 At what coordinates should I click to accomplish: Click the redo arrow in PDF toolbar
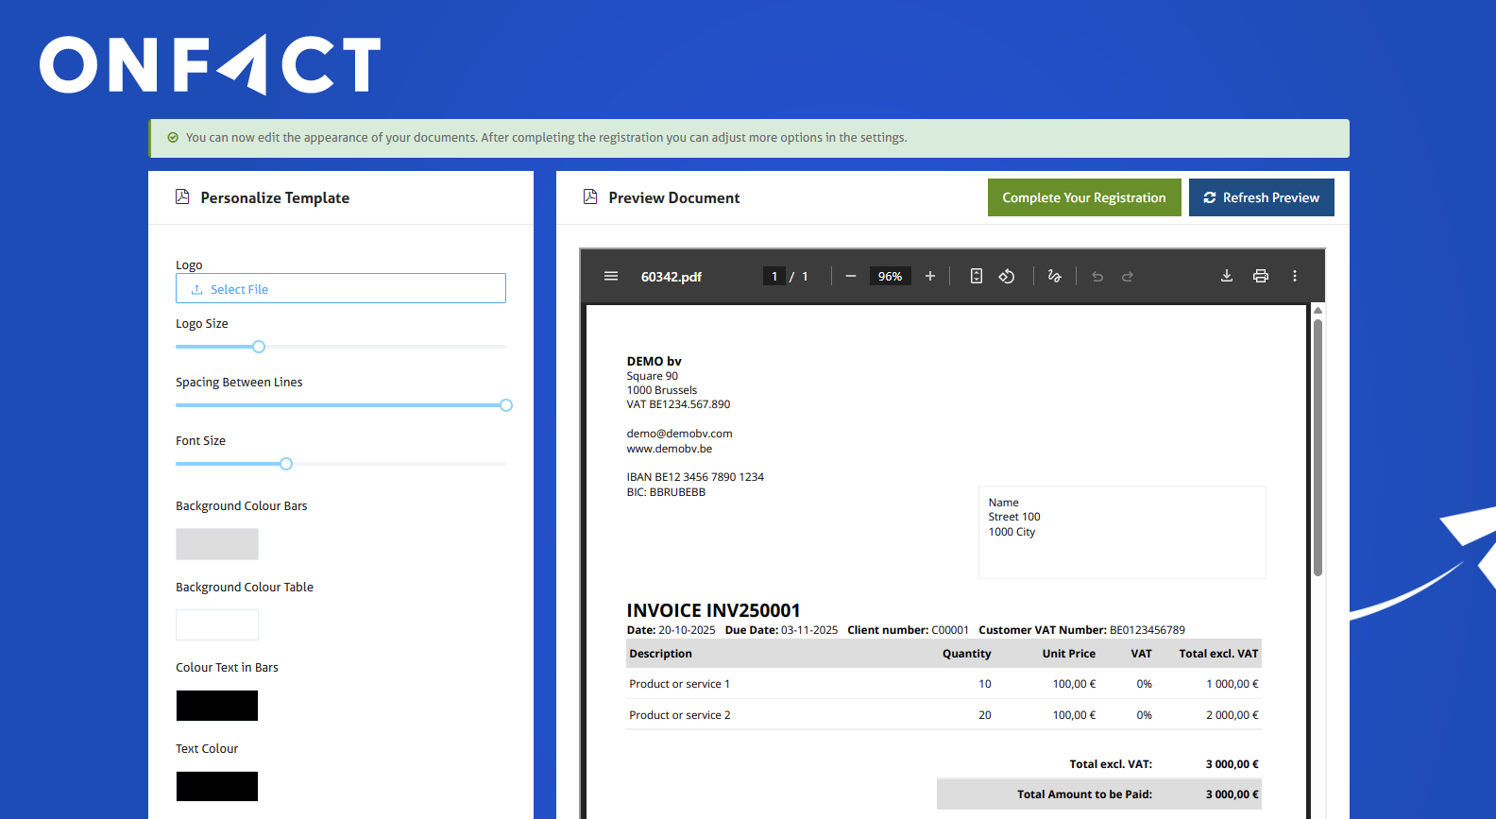click(1128, 277)
